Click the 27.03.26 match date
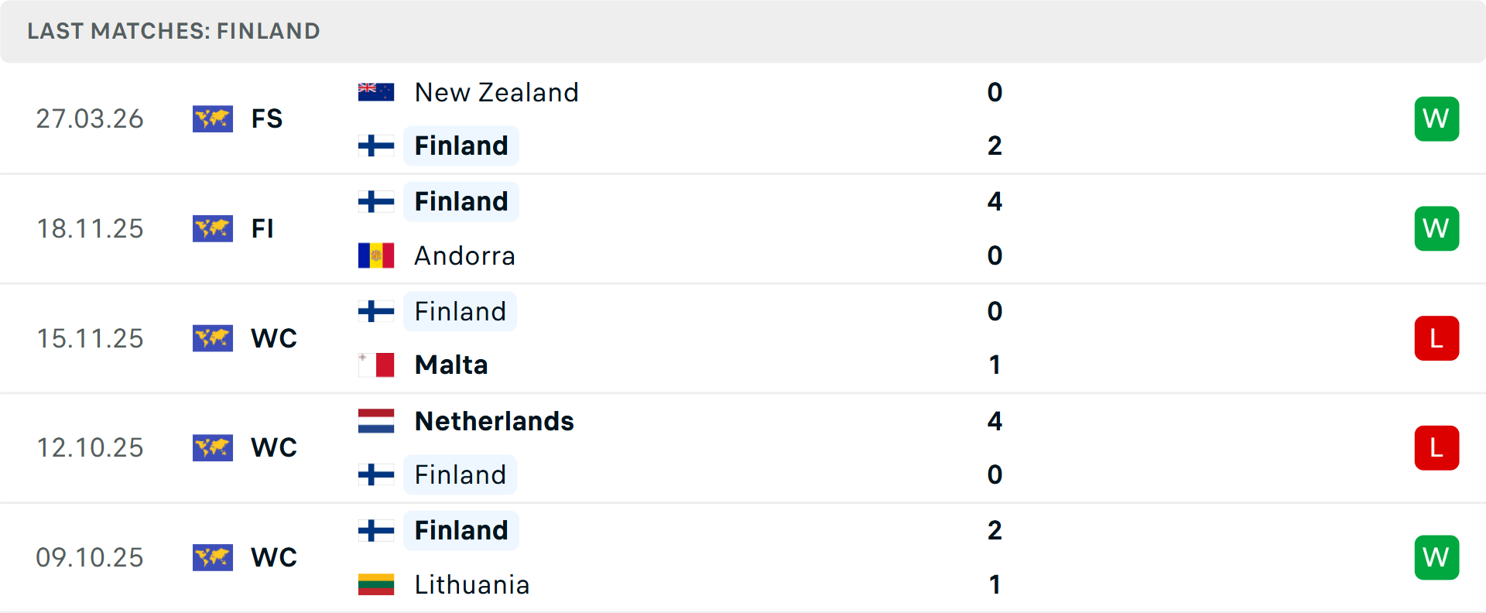This screenshot has height=613, width=1486. (90, 118)
